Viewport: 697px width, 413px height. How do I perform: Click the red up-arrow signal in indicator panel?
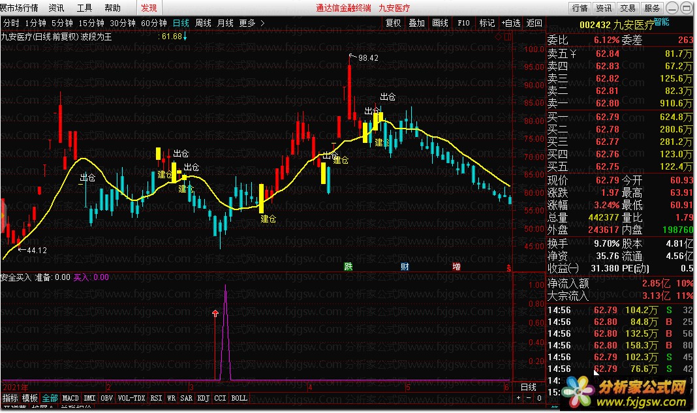point(215,314)
